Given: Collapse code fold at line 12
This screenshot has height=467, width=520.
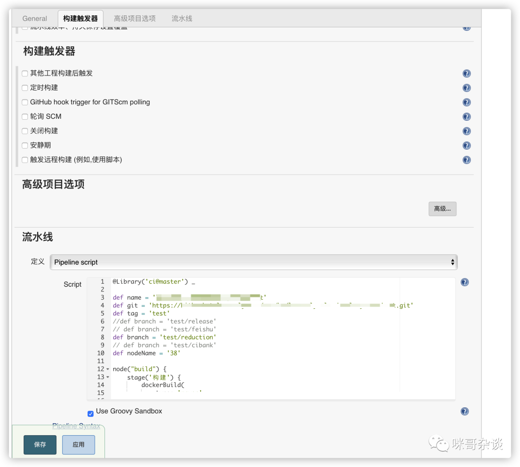Looking at the screenshot, I should click(x=108, y=369).
